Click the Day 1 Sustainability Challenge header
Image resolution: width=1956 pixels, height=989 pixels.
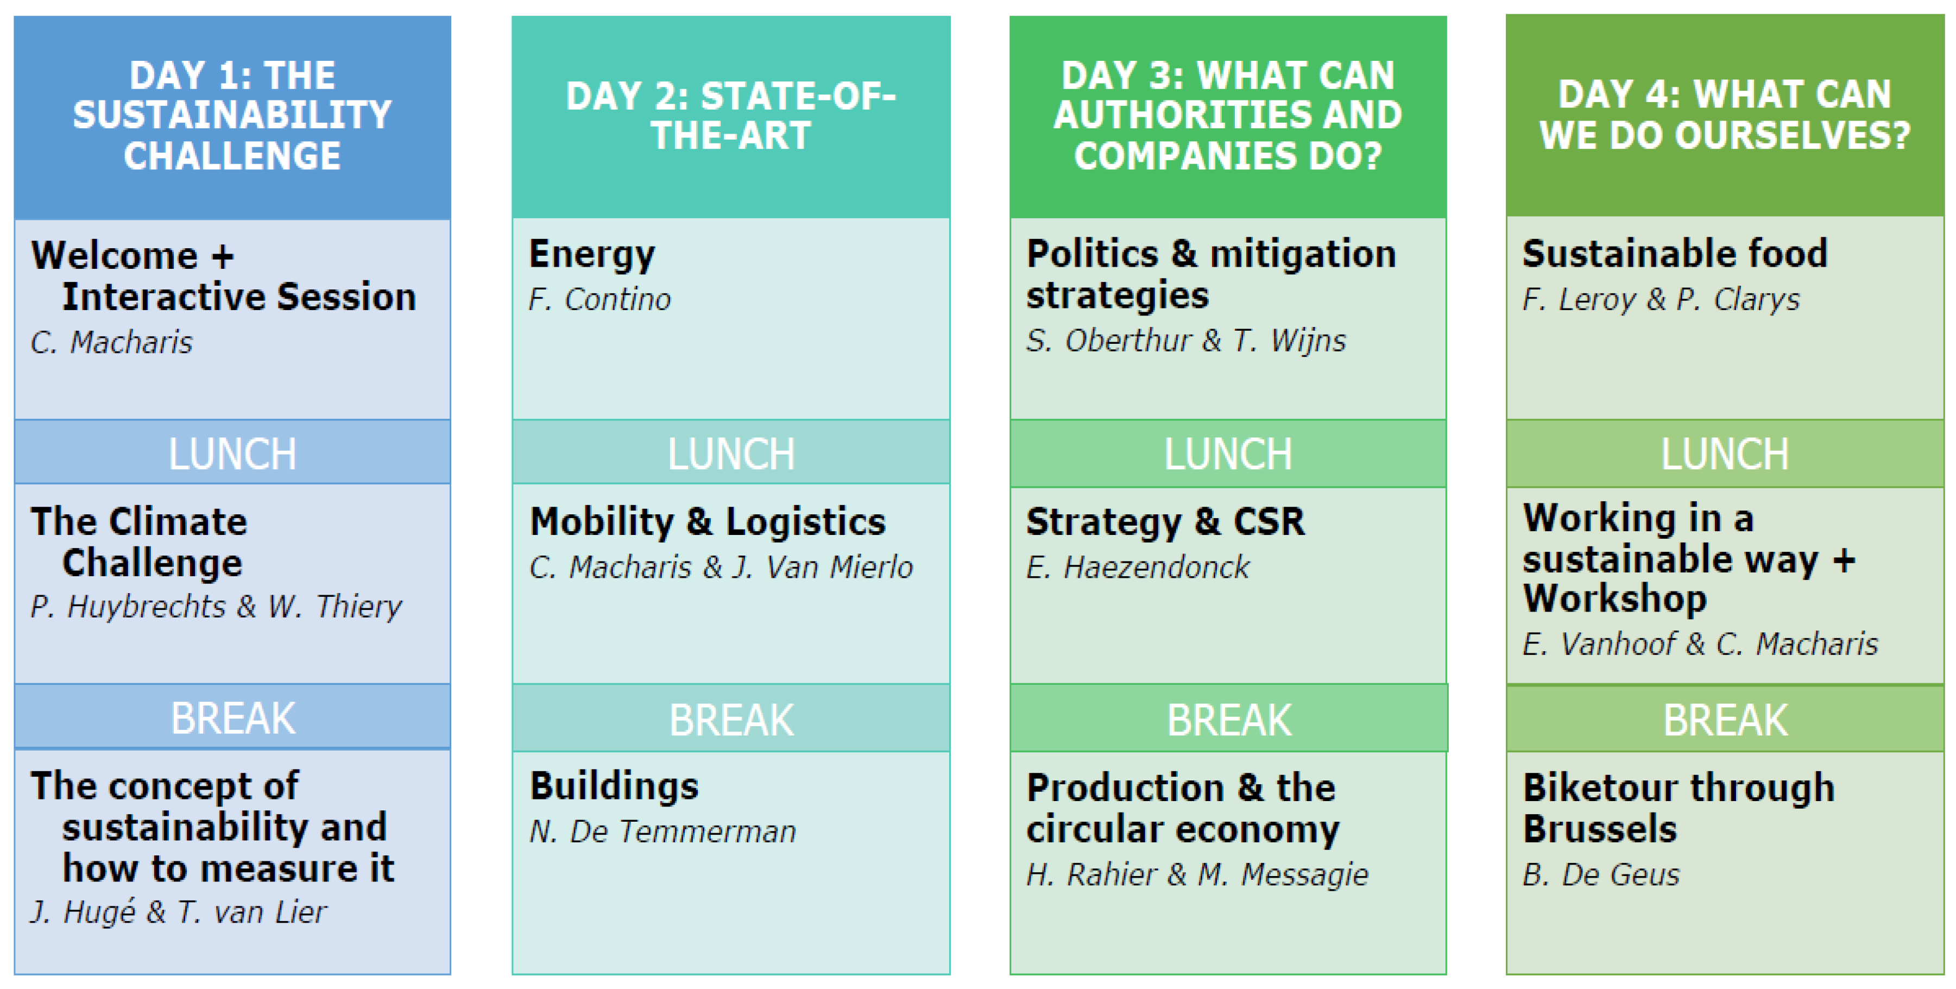232,116
